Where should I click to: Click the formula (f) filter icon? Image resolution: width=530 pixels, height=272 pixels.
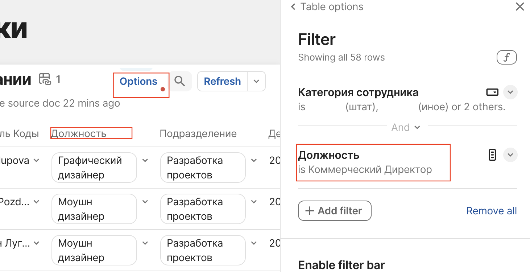(x=506, y=57)
